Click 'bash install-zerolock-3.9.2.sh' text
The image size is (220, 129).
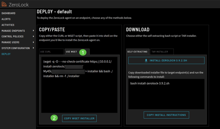(150, 83)
